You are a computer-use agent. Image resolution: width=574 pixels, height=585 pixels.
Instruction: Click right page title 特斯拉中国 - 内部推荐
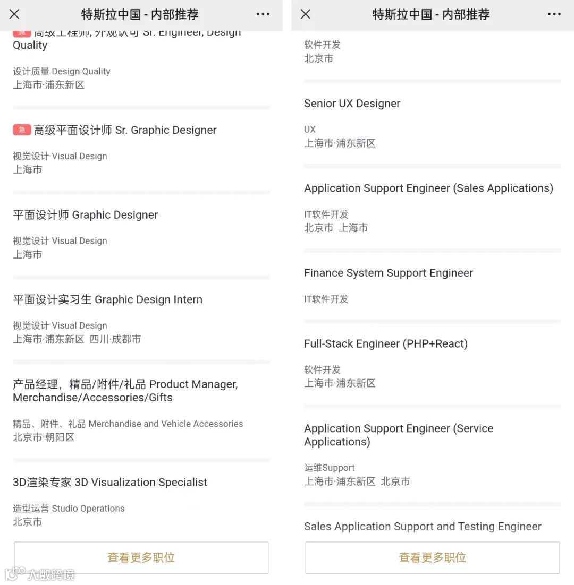(431, 14)
